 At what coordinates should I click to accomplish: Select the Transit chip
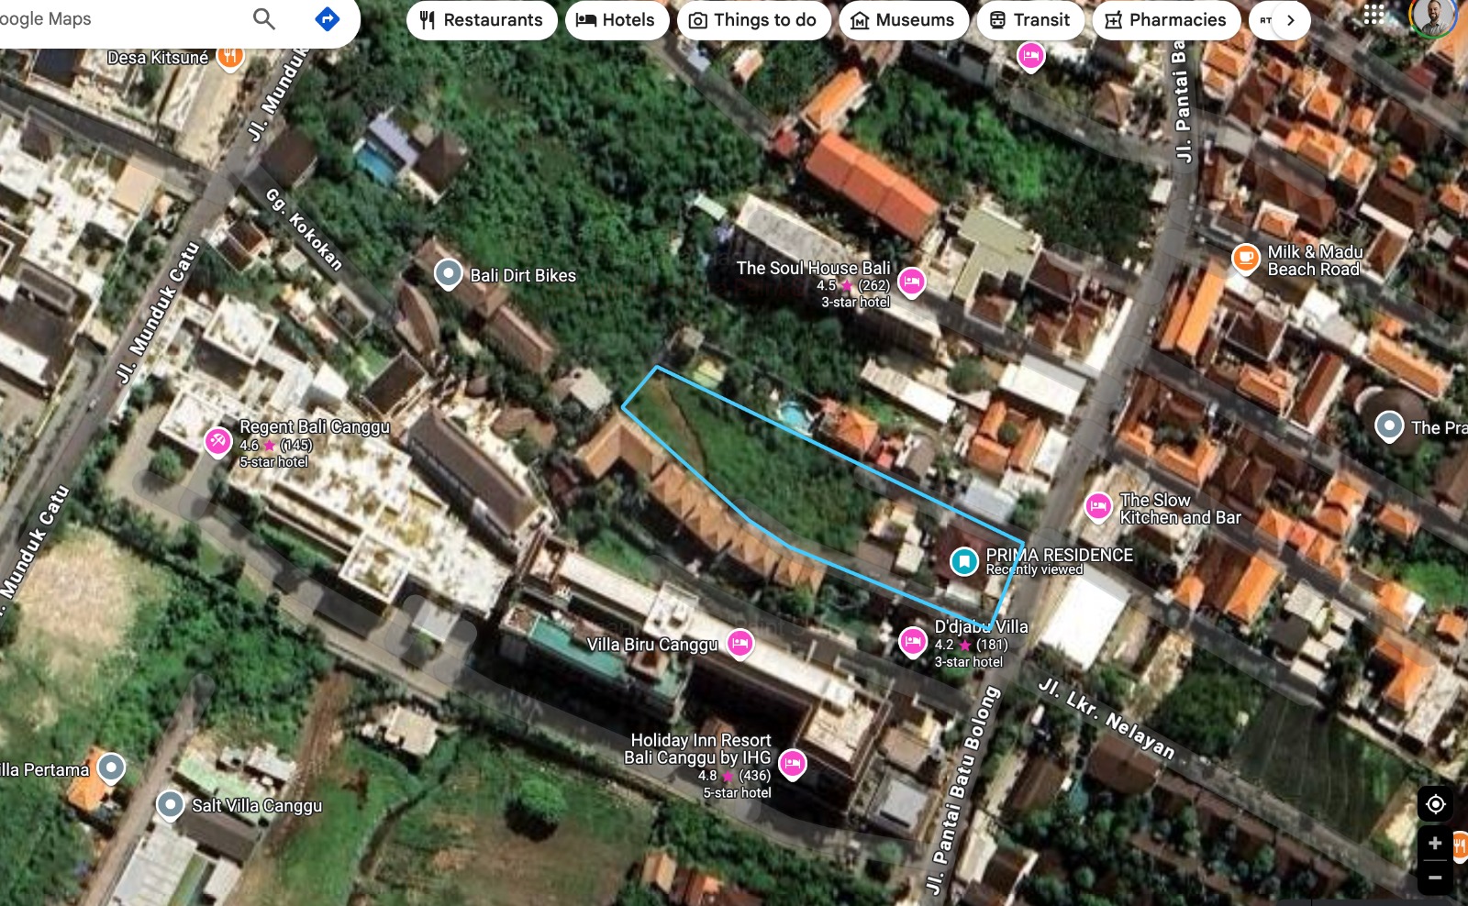click(x=1030, y=20)
